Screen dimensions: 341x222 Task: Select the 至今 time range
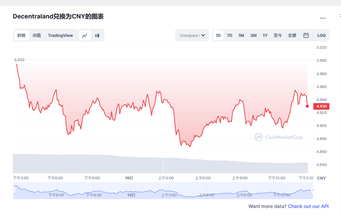pos(278,35)
